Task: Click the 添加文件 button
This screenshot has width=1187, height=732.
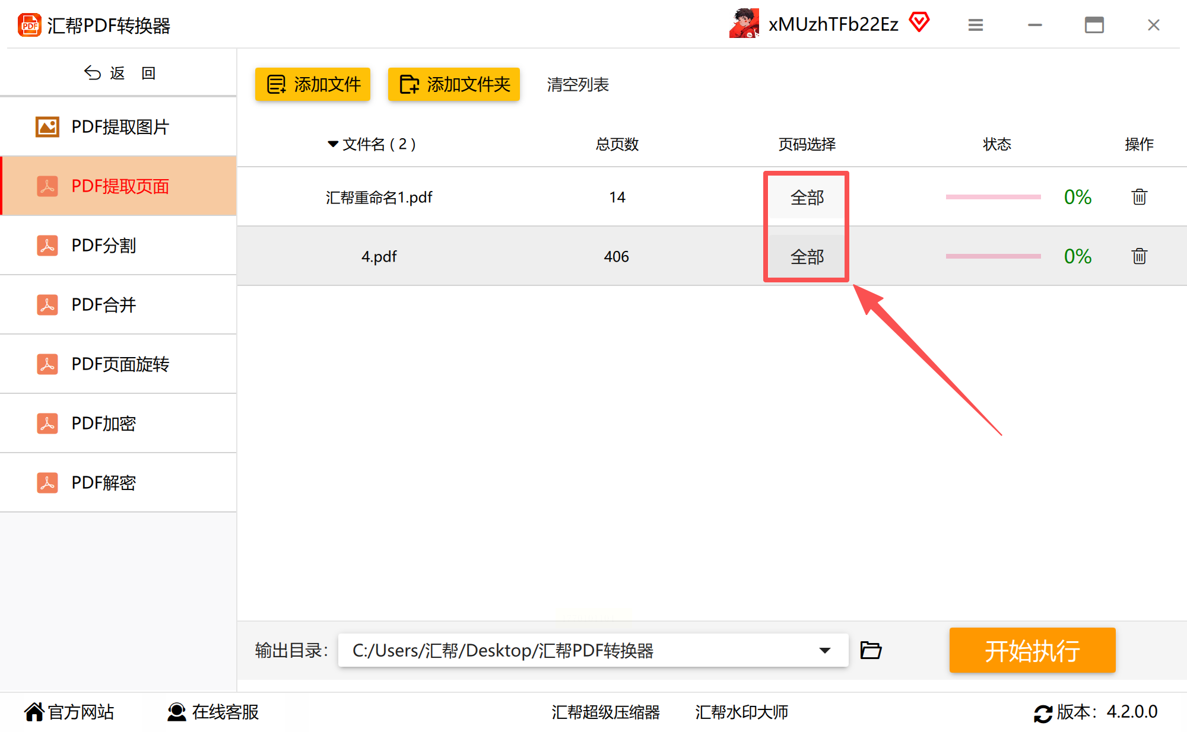Action: coord(313,84)
